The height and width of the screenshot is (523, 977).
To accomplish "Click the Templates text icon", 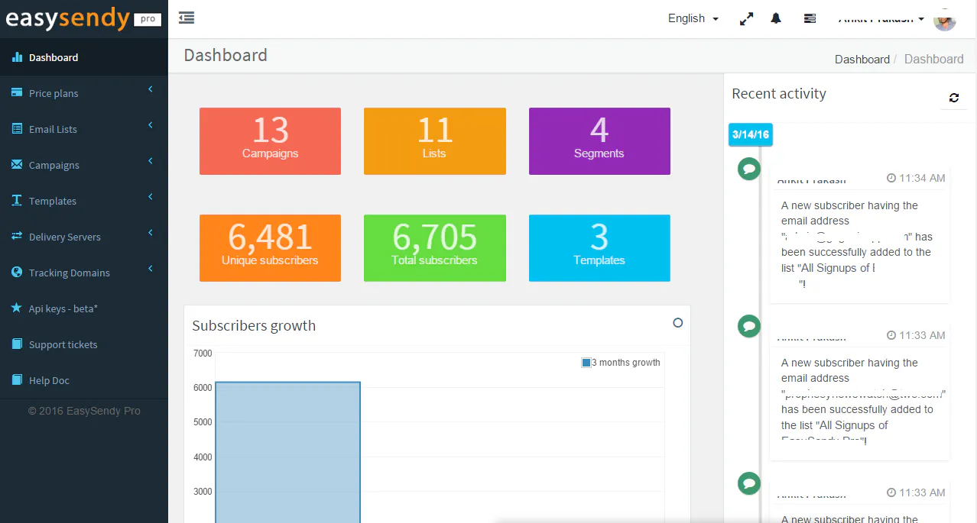I will click(17, 200).
